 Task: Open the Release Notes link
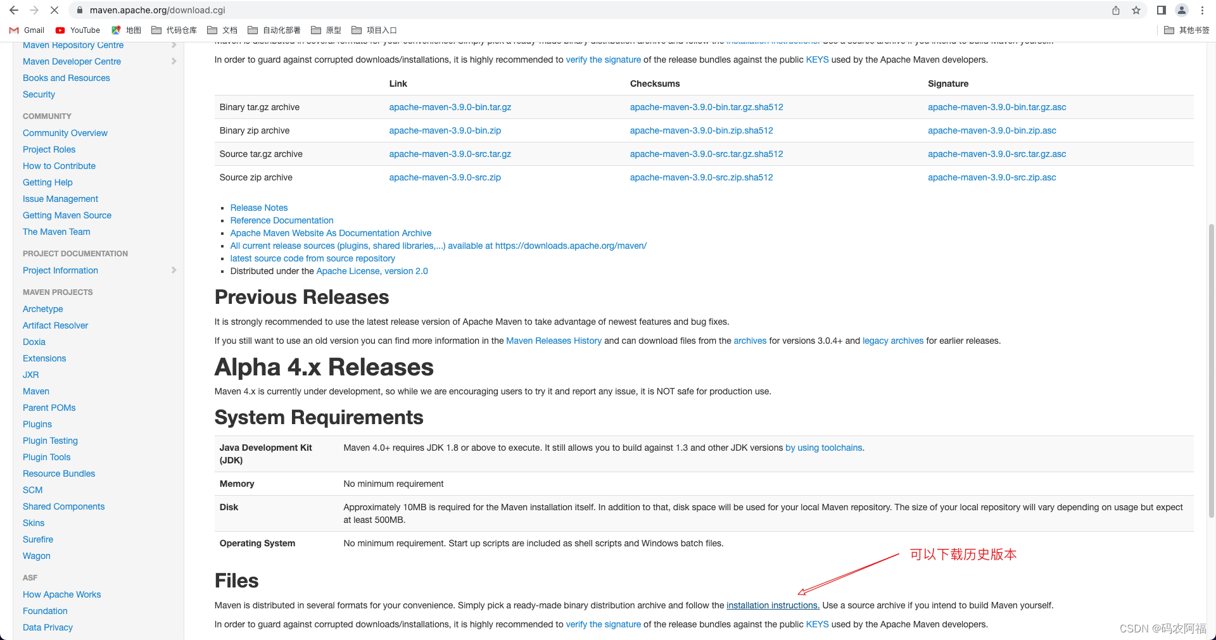click(x=258, y=208)
